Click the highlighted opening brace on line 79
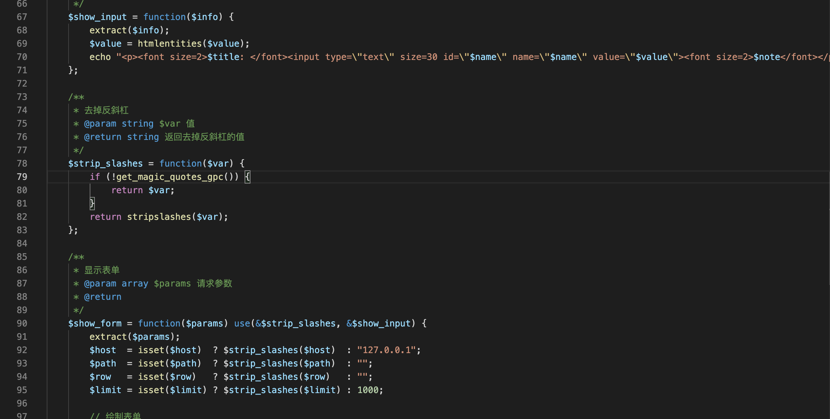The width and height of the screenshot is (830, 419). (x=248, y=177)
